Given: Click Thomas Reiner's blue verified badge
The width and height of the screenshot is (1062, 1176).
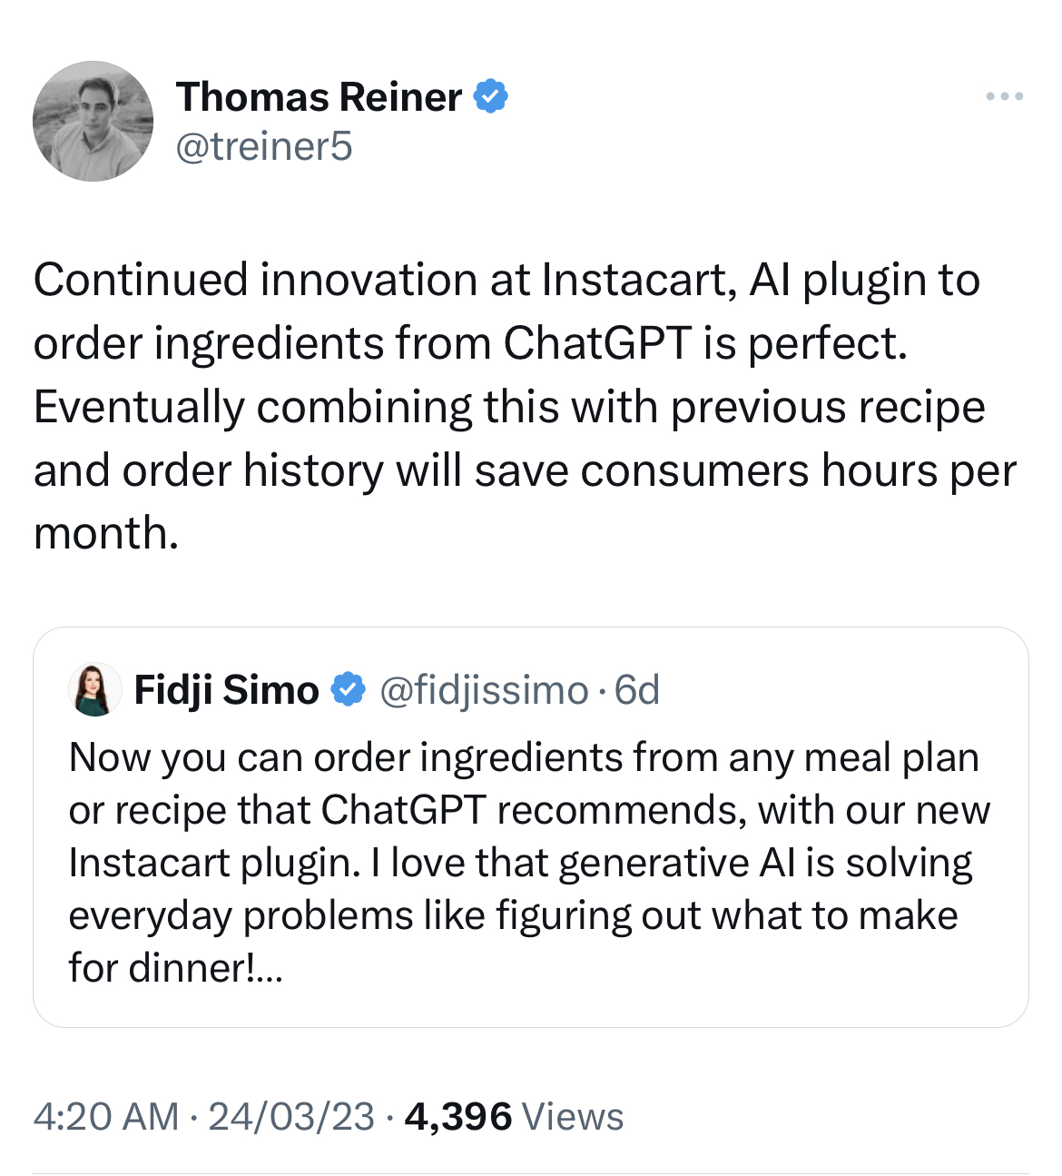Looking at the screenshot, I should point(491,96).
